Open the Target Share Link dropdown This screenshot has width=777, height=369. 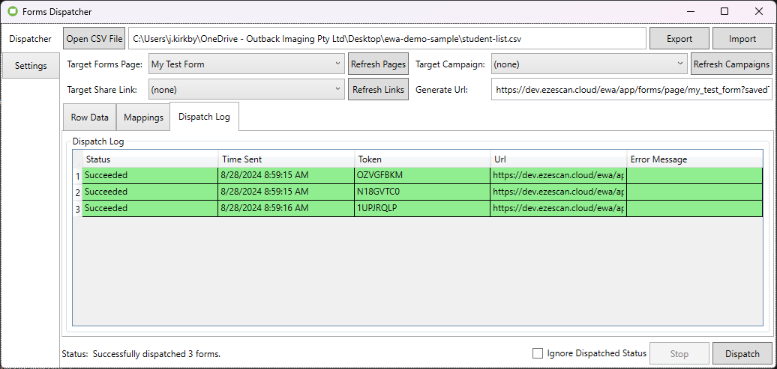coord(246,90)
